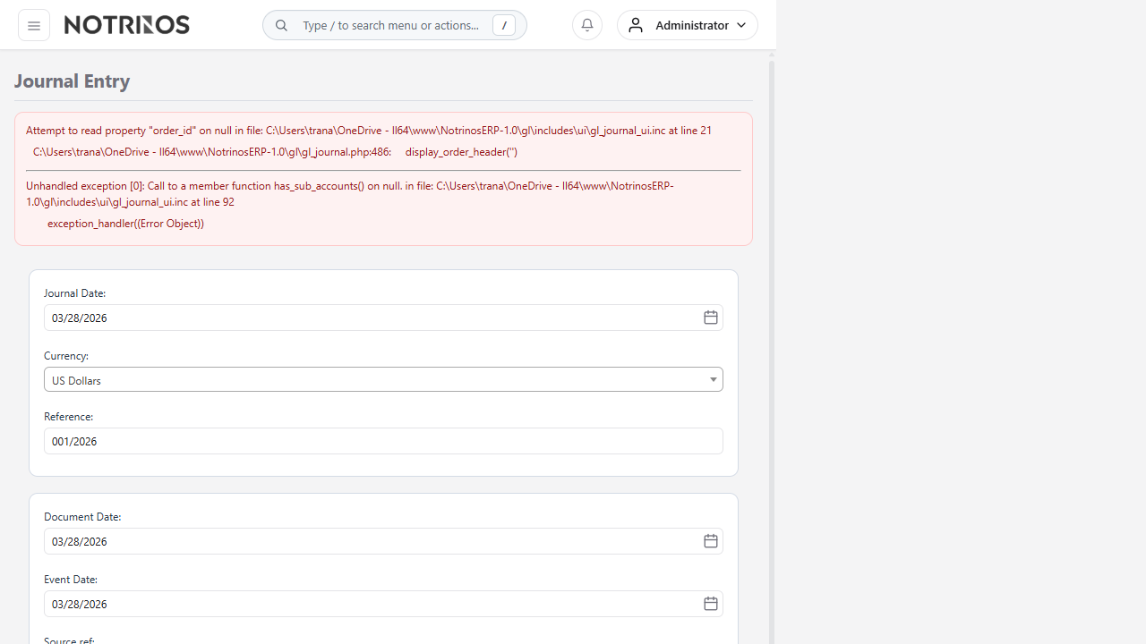The height and width of the screenshot is (644, 1146).
Task: Select the Reference 001/2026 field
Action: point(383,441)
